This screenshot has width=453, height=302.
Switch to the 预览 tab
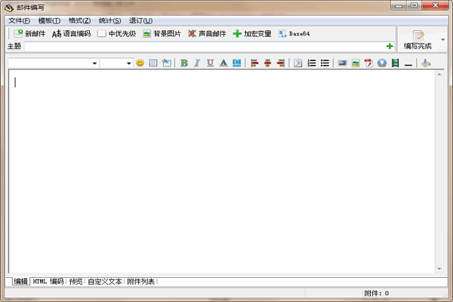tap(75, 281)
